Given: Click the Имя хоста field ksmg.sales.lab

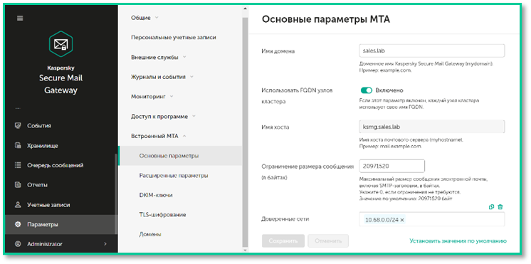Looking at the screenshot, I should tap(432, 127).
